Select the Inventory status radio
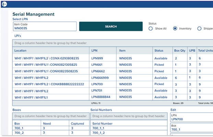The height and width of the screenshot is (137, 213). (x=175, y=28)
